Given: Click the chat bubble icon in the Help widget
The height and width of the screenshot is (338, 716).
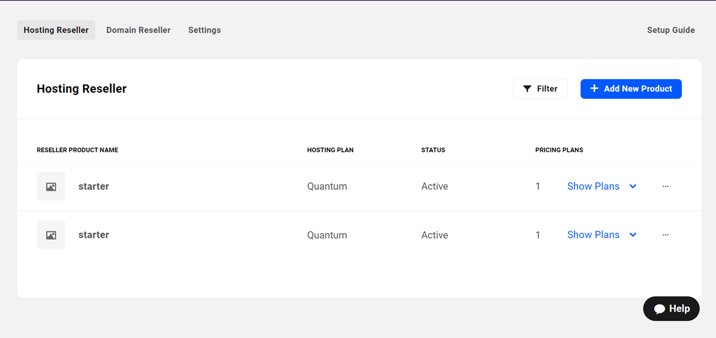Looking at the screenshot, I should [x=660, y=309].
